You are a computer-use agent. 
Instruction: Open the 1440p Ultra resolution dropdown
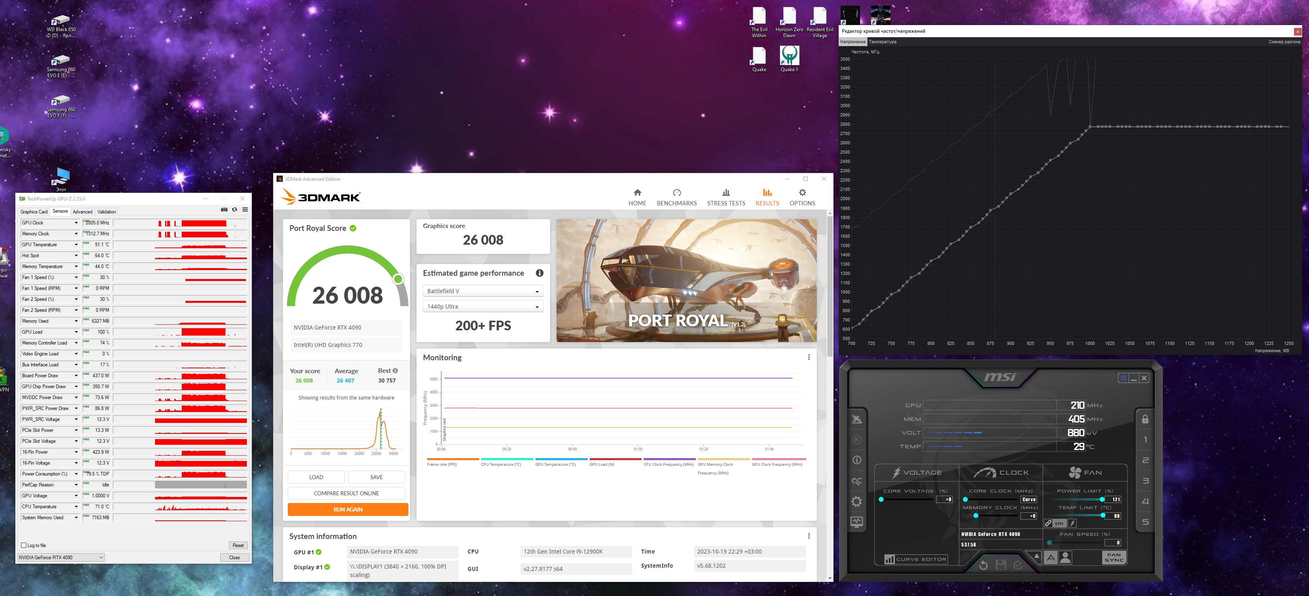(483, 306)
